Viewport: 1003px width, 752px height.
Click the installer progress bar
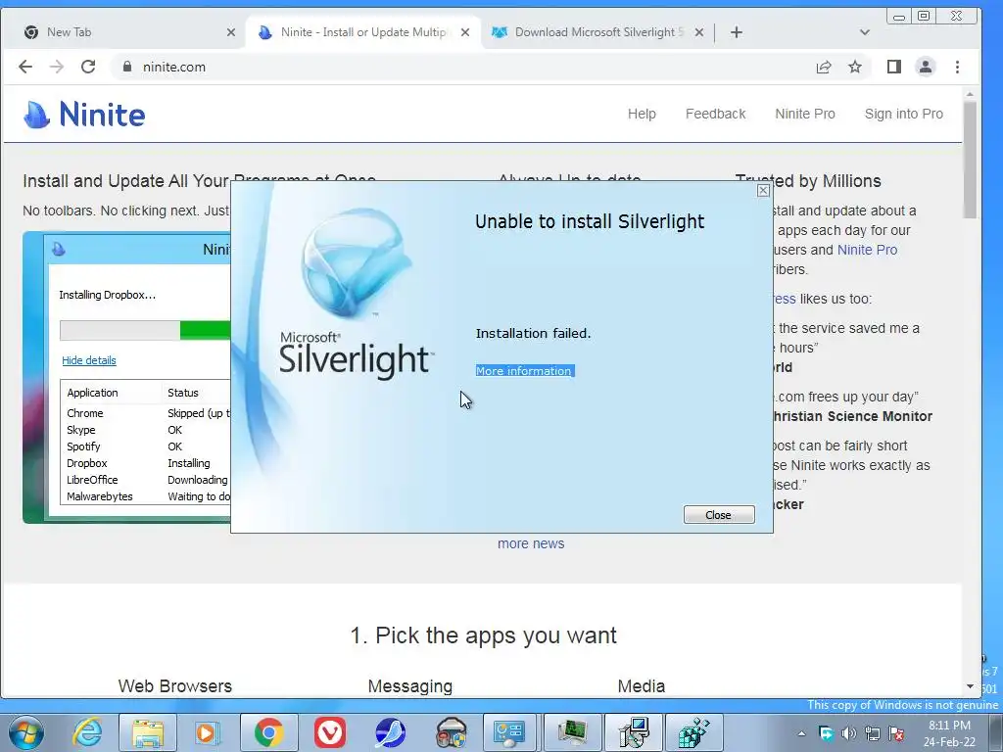[145, 331]
